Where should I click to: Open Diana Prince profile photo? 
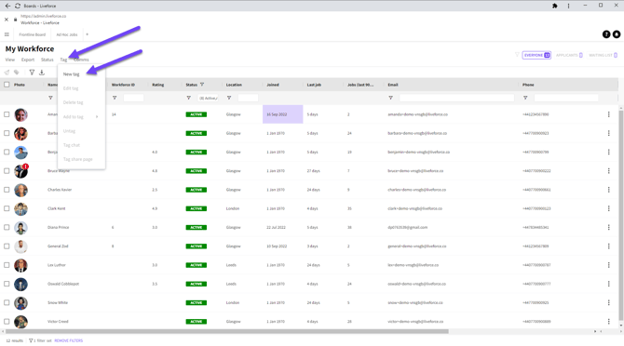tap(20, 228)
